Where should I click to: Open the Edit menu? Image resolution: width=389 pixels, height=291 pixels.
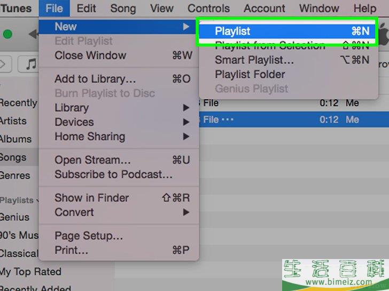[86, 9]
